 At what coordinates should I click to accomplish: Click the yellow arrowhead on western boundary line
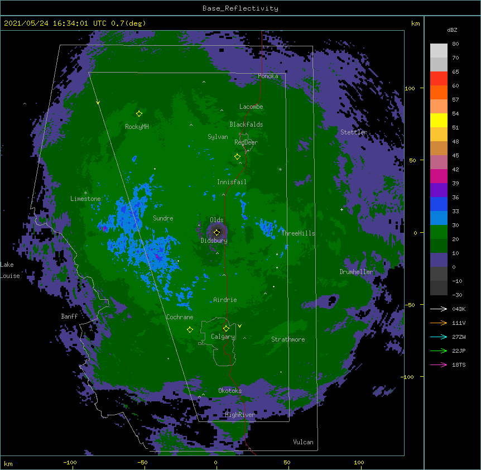click(98, 103)
